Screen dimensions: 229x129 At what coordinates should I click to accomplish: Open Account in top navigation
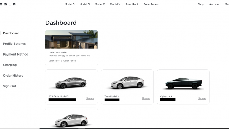(x=214, y=4)
